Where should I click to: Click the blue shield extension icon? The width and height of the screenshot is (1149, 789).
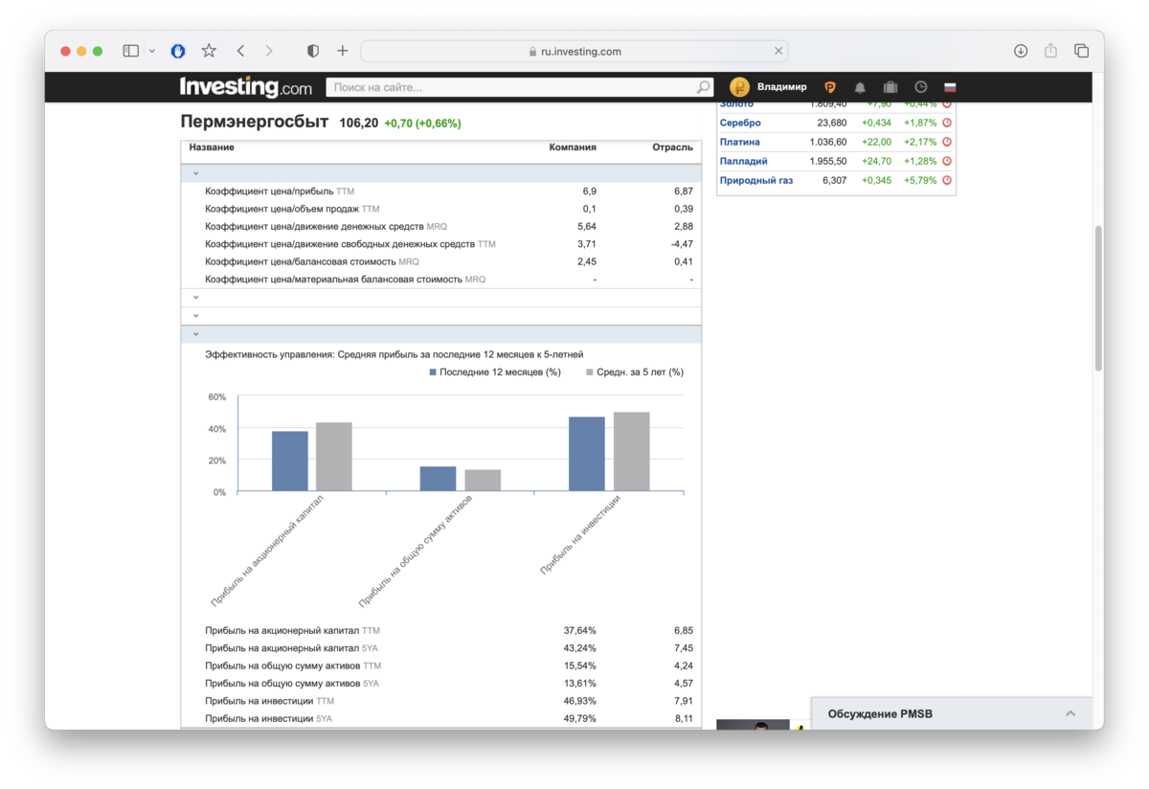177,51
